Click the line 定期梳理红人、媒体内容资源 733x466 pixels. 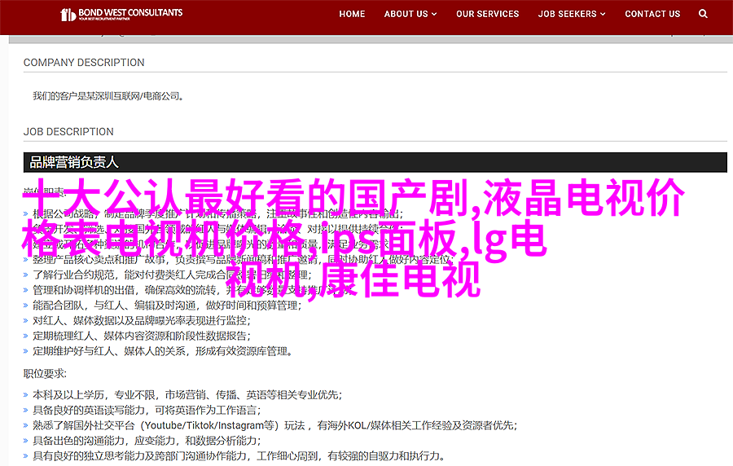coord(142,336)
